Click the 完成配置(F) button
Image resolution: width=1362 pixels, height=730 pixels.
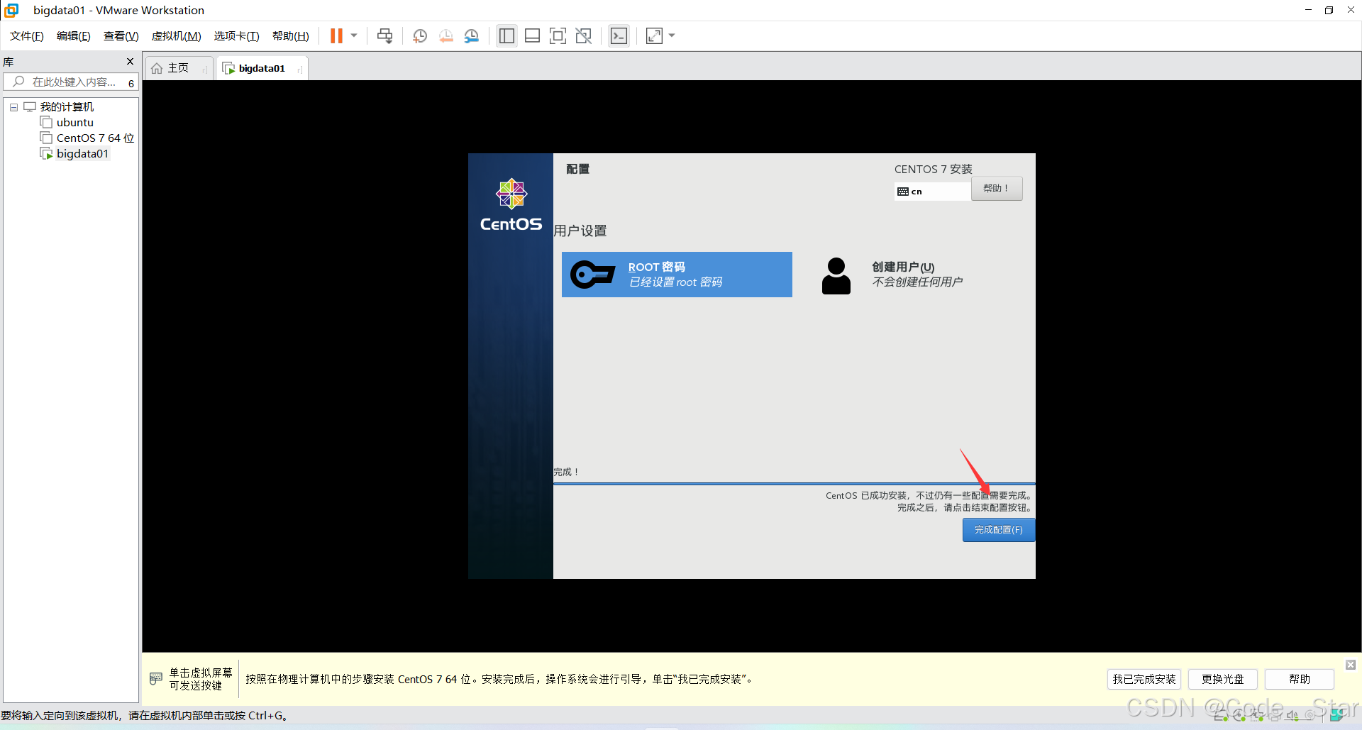pos(998,530)
